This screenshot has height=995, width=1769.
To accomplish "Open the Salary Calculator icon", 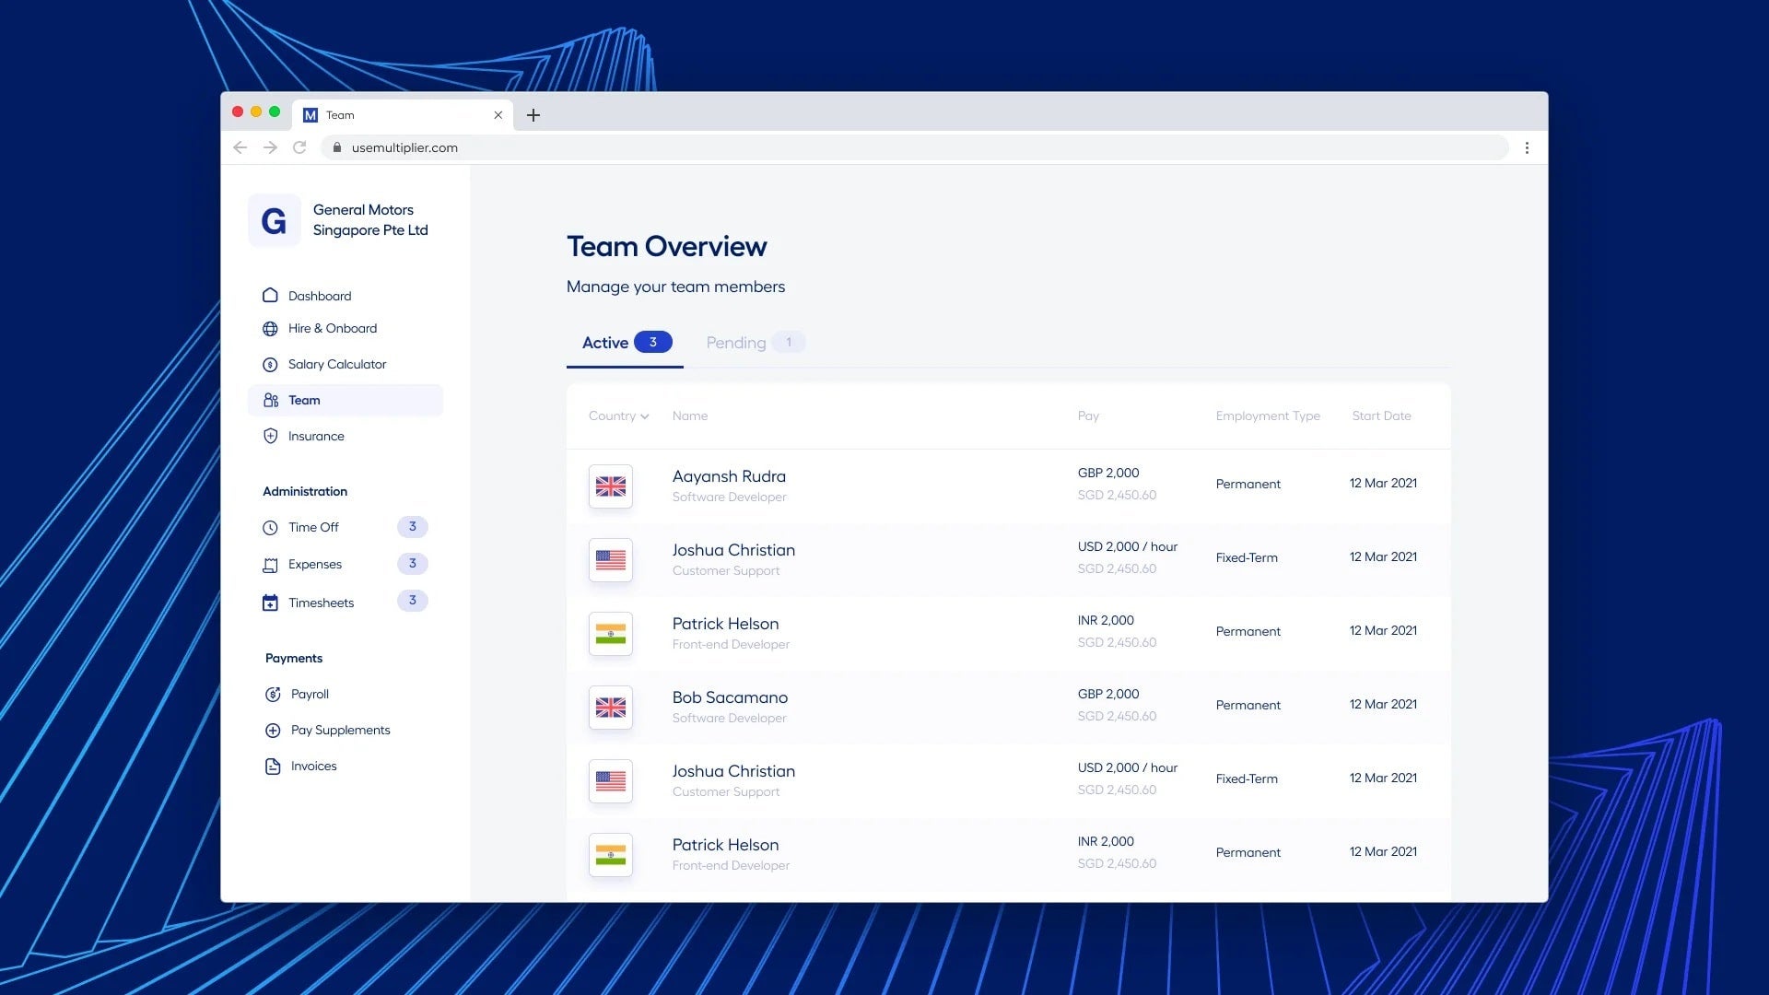I will pyautogui.click(x=270, y=364).
